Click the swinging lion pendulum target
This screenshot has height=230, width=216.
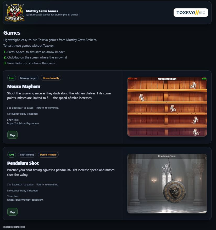tap(175, 191)
